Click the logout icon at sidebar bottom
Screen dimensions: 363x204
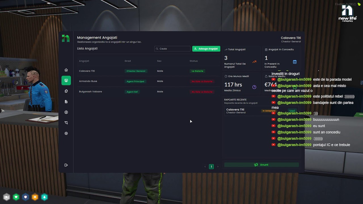click(66, 165)
